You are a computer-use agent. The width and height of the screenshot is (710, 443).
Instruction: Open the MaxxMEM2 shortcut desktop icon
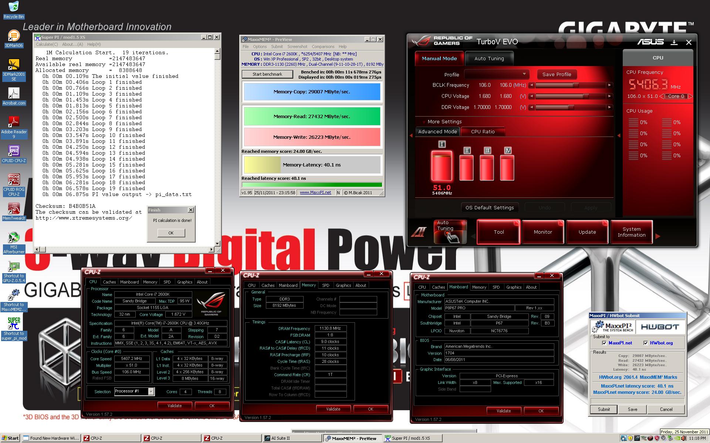[14, 300]
